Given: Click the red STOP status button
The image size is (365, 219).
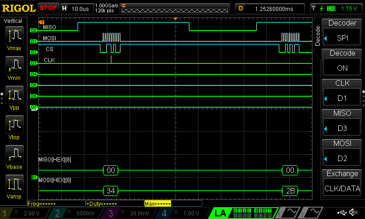Looking at the screenshot, I should point(48,8).
